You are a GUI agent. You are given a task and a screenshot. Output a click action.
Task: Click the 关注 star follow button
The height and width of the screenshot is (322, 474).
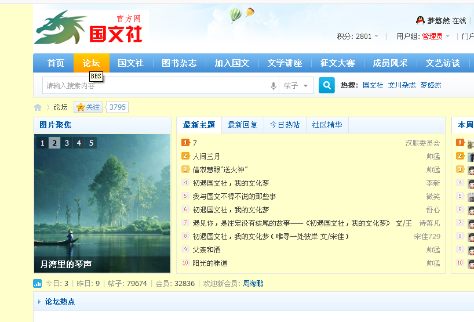88,107
